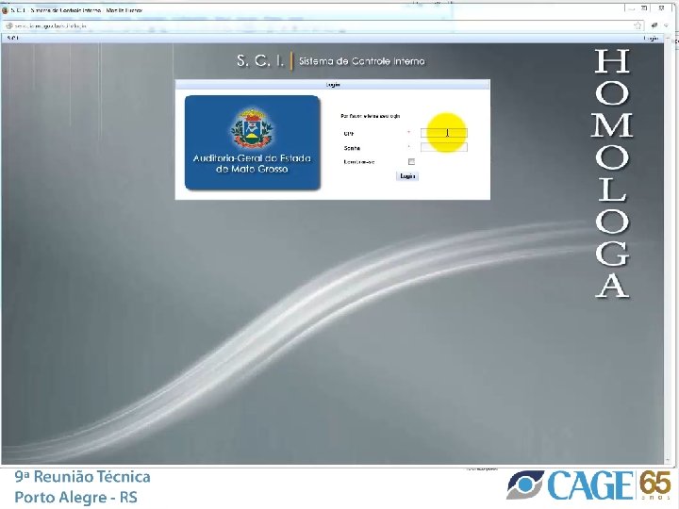This screenshot has height=509, width=679.
Task: Open the dropdown arrow at the address bar's right end
Action: point(667,25)
